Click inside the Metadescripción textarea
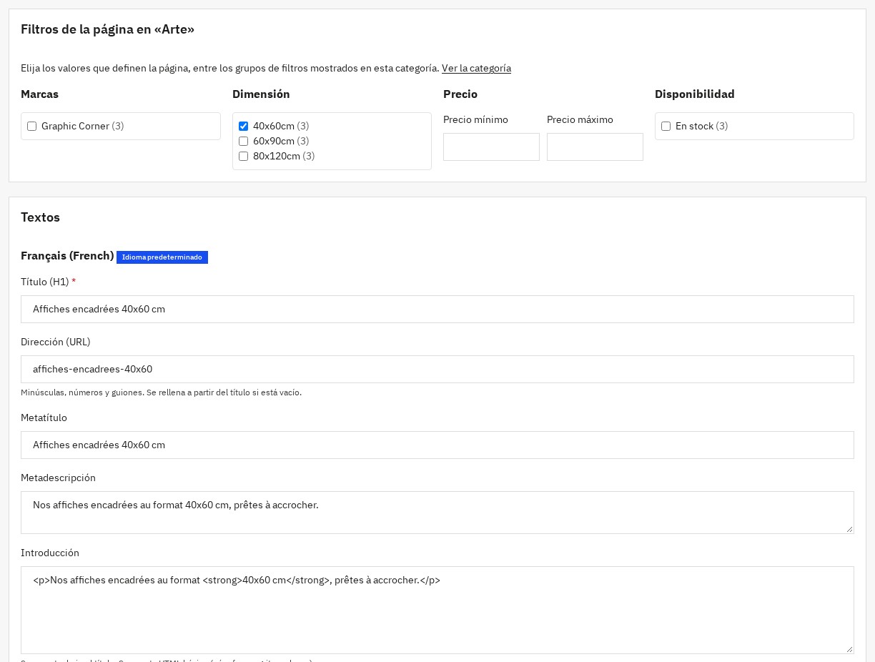The width and height of the screenshot is (875, 662). click(437, 513)
